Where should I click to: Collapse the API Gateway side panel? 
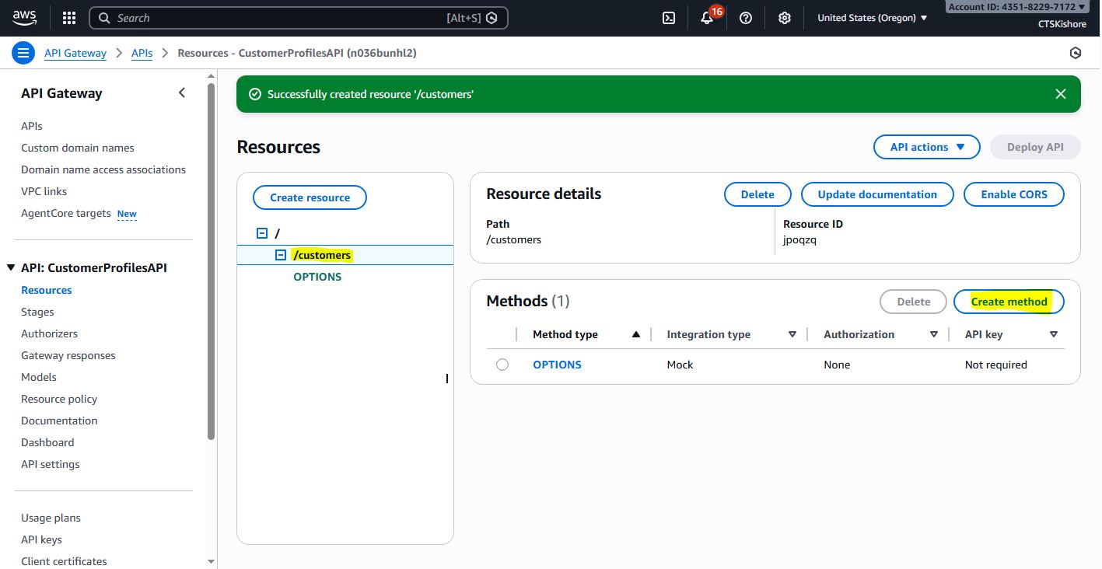coord(182,93)
